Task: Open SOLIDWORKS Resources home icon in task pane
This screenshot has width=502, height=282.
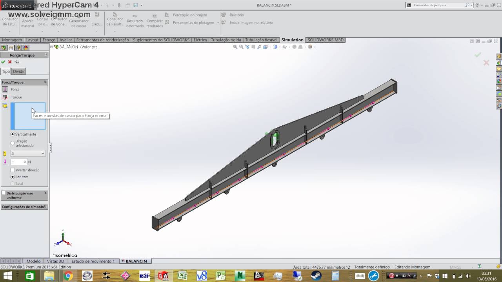Action: (499, 56)
